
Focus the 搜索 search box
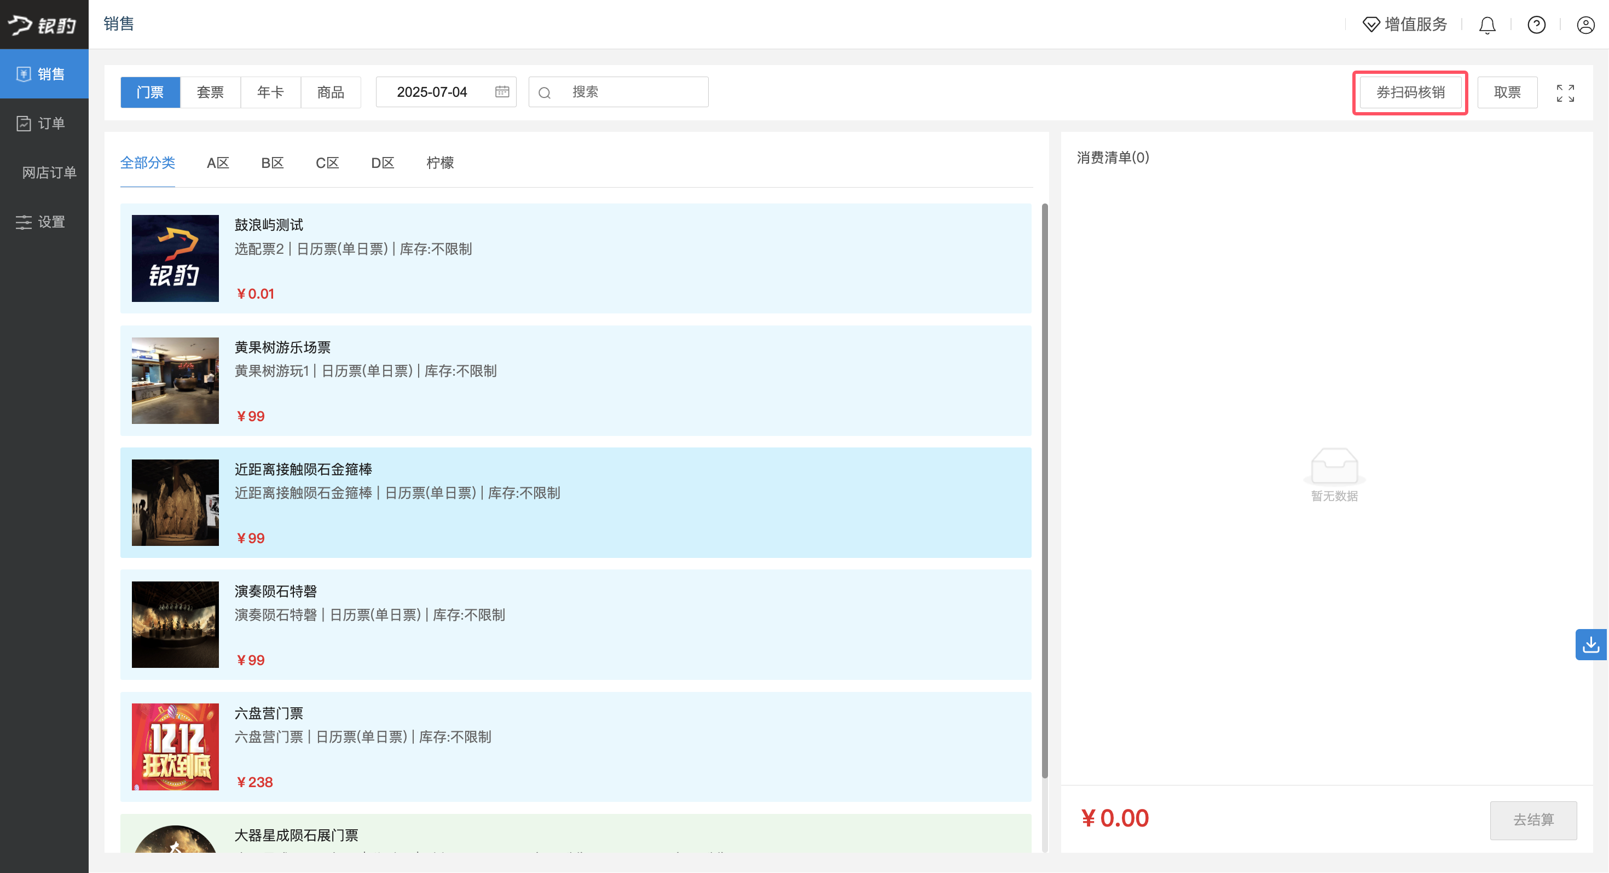618,92
